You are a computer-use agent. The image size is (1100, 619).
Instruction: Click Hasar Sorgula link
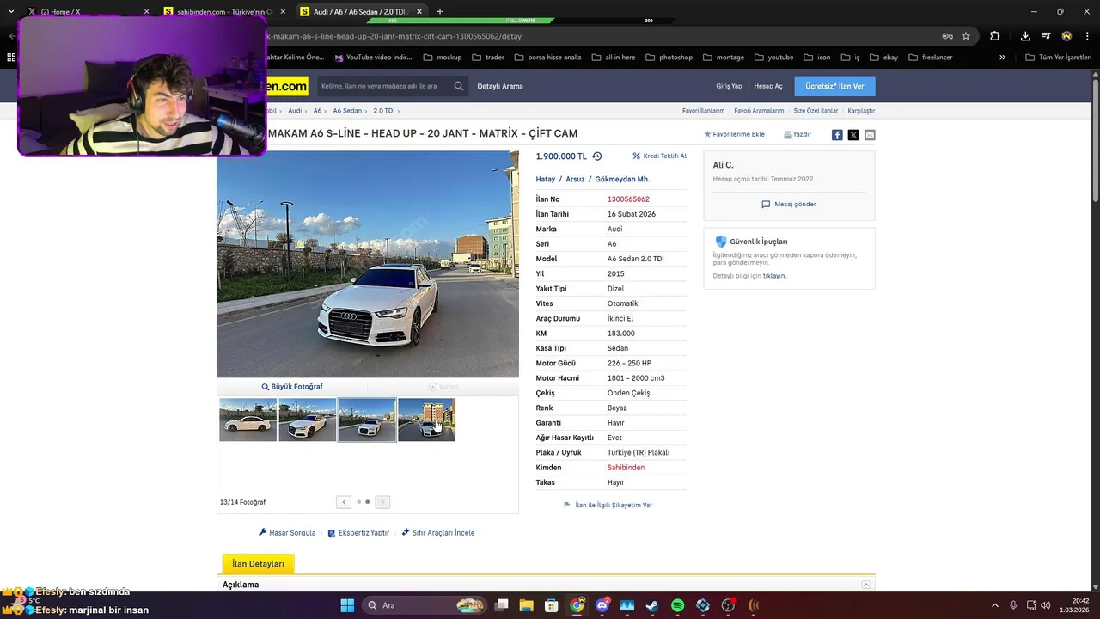tap(287, 533)
